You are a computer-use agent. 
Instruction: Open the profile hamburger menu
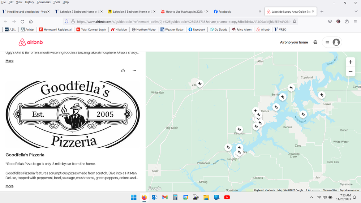coord(331,42)
